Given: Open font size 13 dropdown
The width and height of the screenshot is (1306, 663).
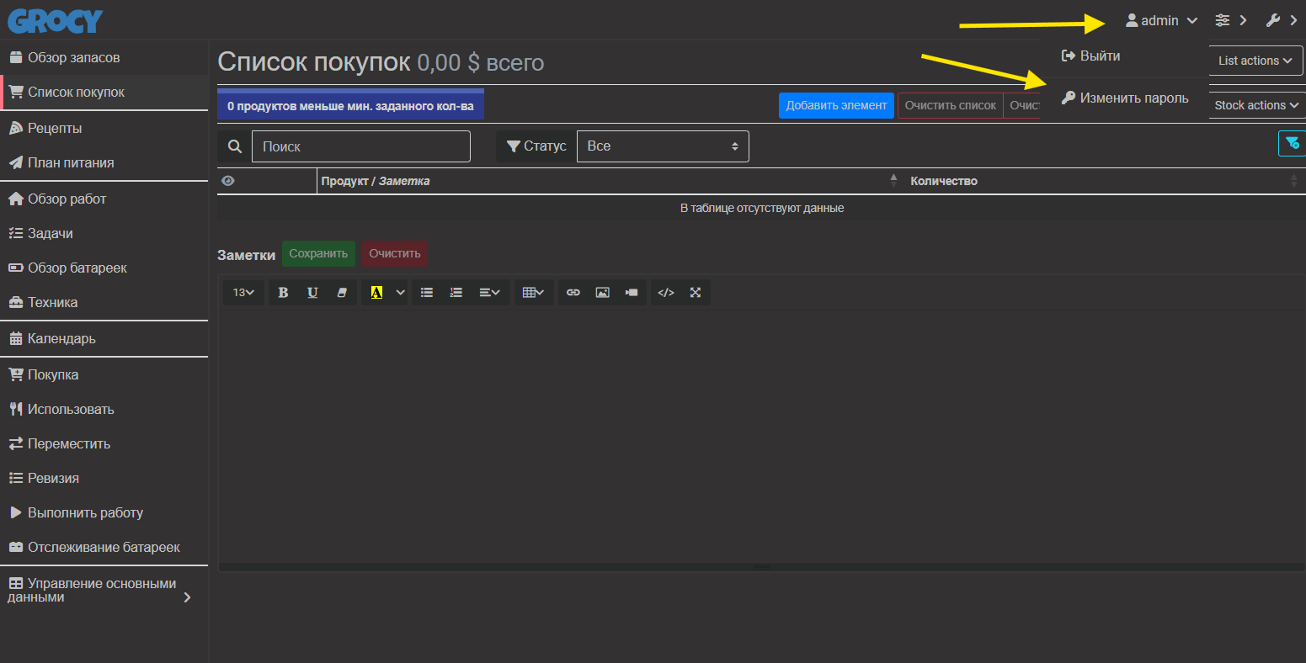Looking at the screenshot, I should tap(244, 292).
